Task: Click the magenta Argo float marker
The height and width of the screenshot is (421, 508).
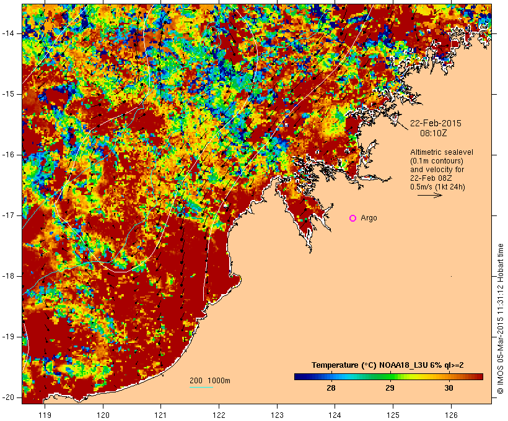Action: (x=353, y=219)
